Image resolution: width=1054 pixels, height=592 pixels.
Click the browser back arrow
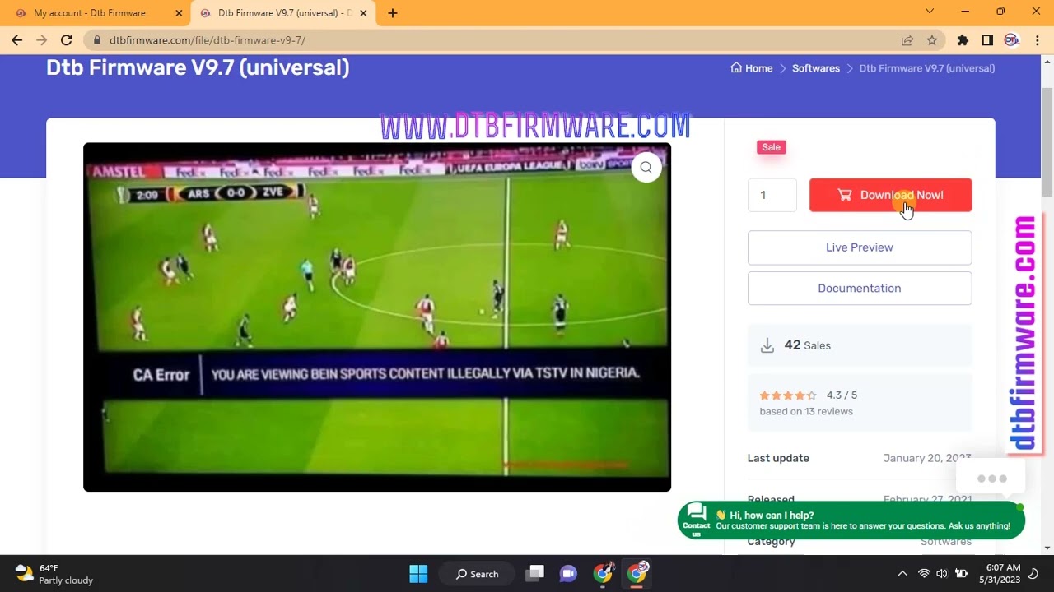tap(16, 40)
